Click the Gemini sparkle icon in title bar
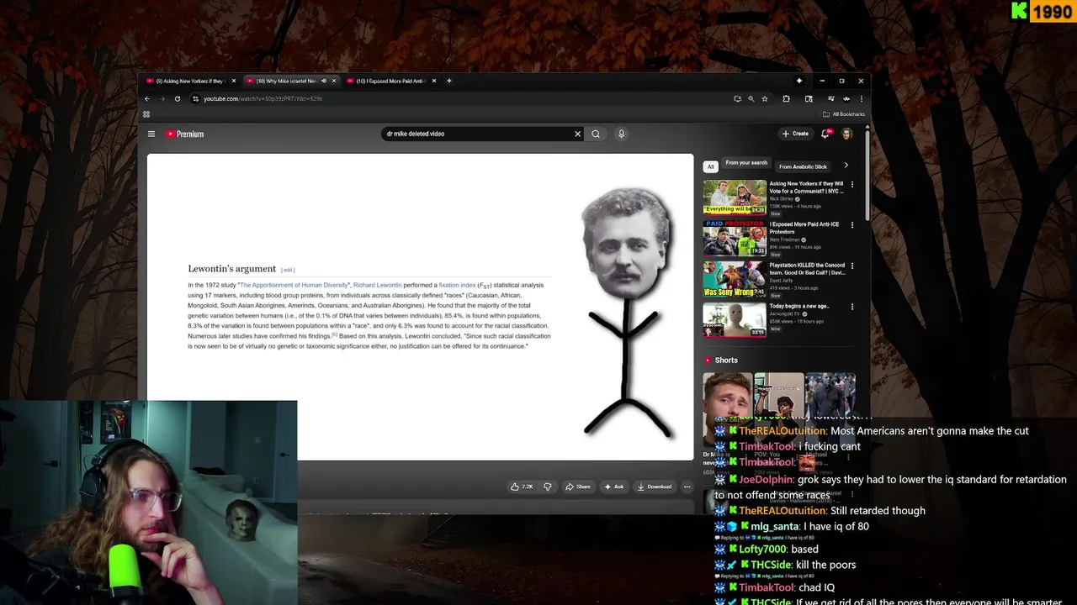The width and height of the screenshot is (1077, 605). click(798, 81)
